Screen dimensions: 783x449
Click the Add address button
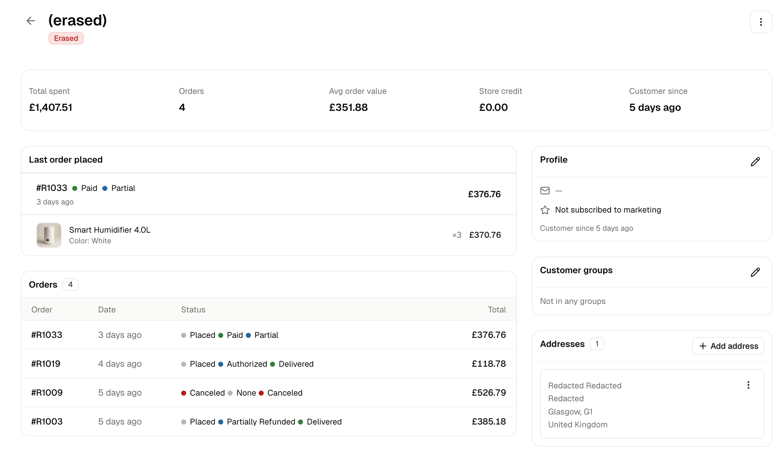click(728, 346)
